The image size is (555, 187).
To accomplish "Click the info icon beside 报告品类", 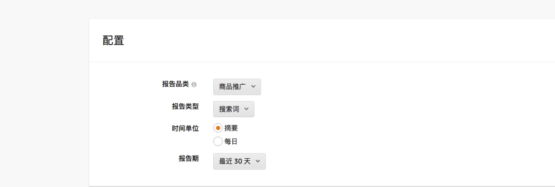I will click(x=194, y=85).
